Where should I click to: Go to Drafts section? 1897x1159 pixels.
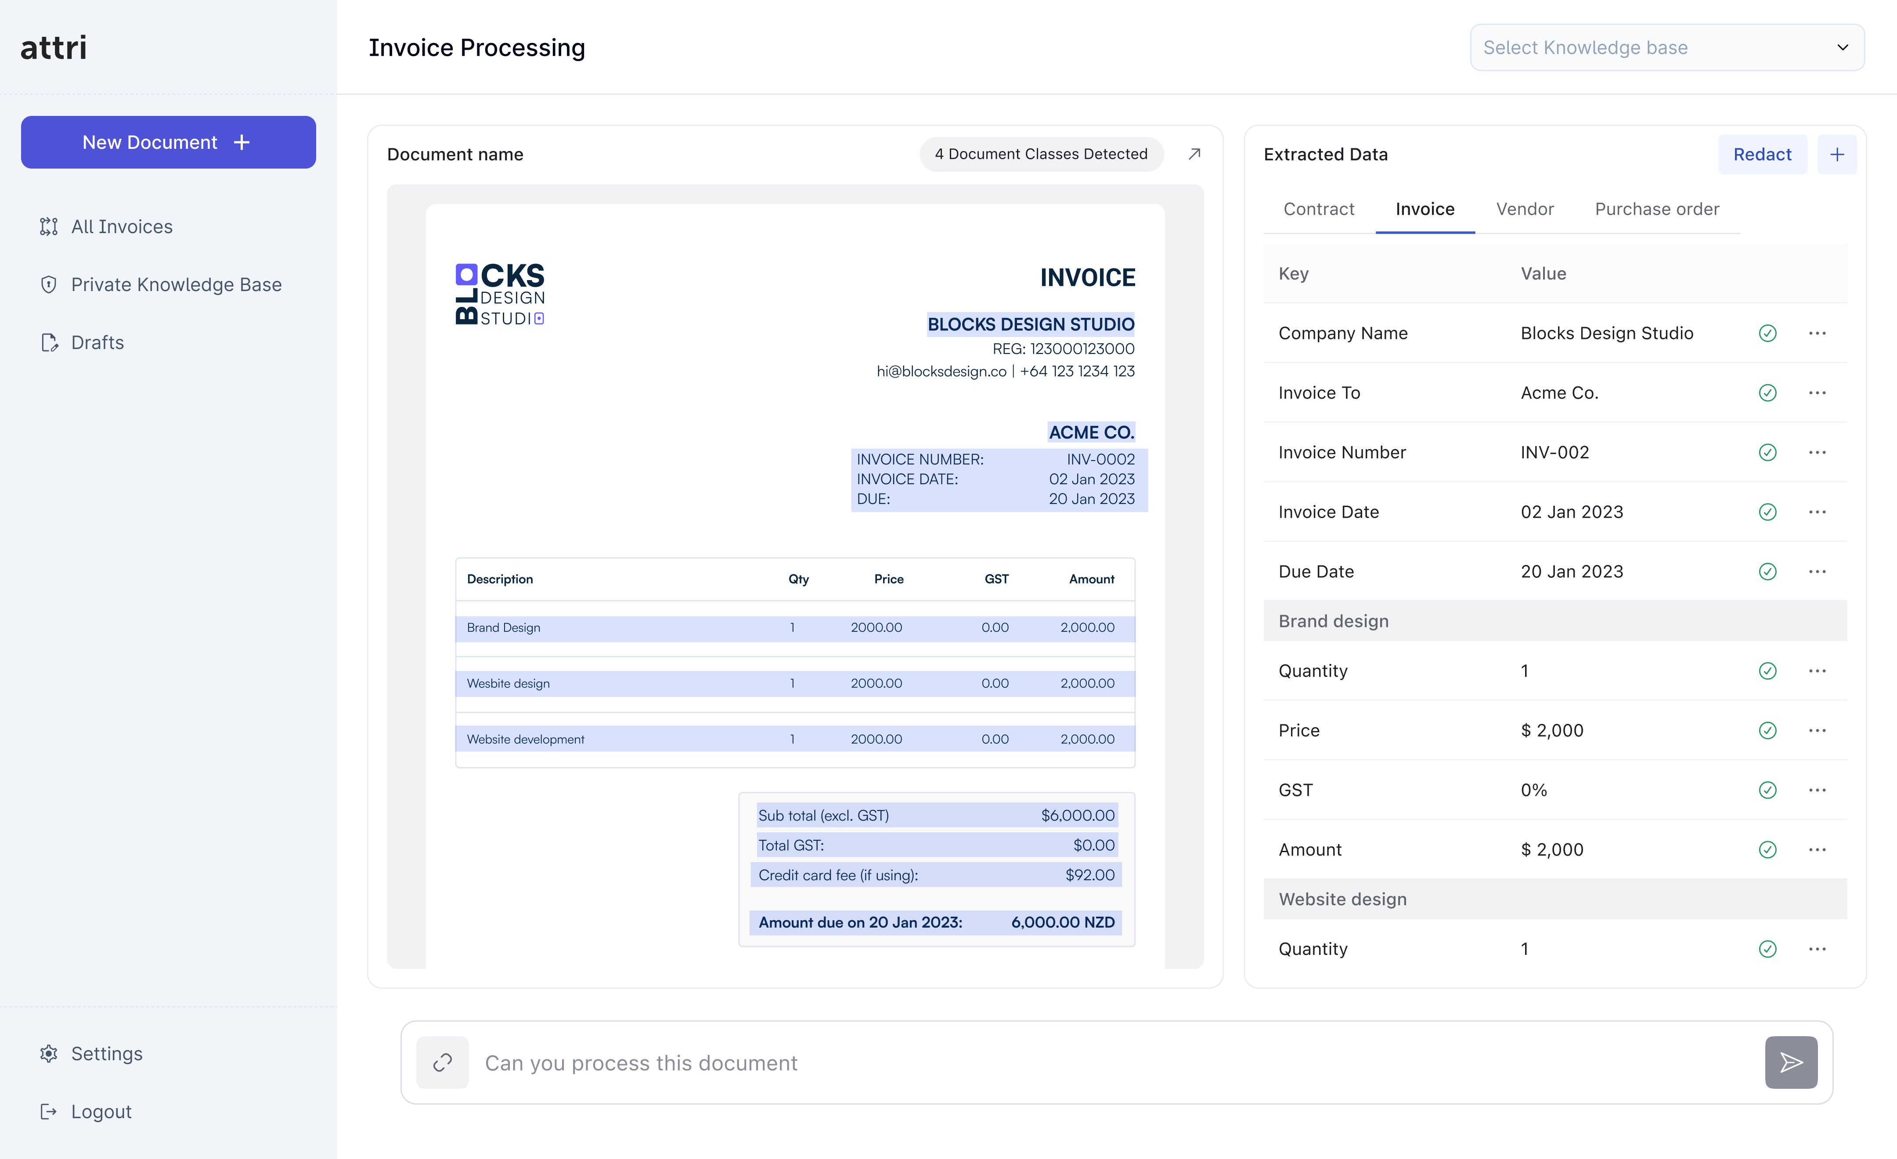tap(82, 342)
